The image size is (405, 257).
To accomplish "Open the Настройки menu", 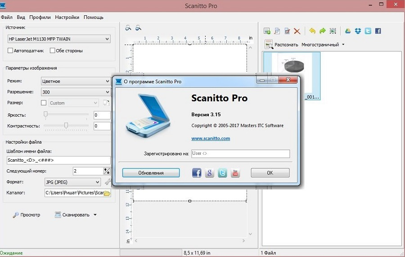I will pyautogui.click(x=67, y=17).
